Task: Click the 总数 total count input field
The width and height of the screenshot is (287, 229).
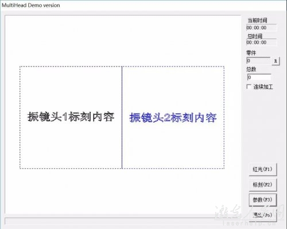Action: tap(259, 77)
